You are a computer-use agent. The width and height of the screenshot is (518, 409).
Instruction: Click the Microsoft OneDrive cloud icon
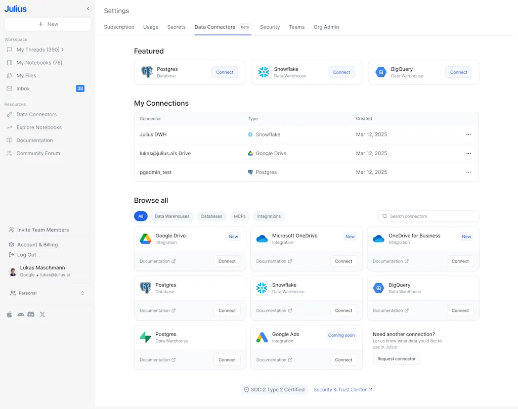point(262,239)
